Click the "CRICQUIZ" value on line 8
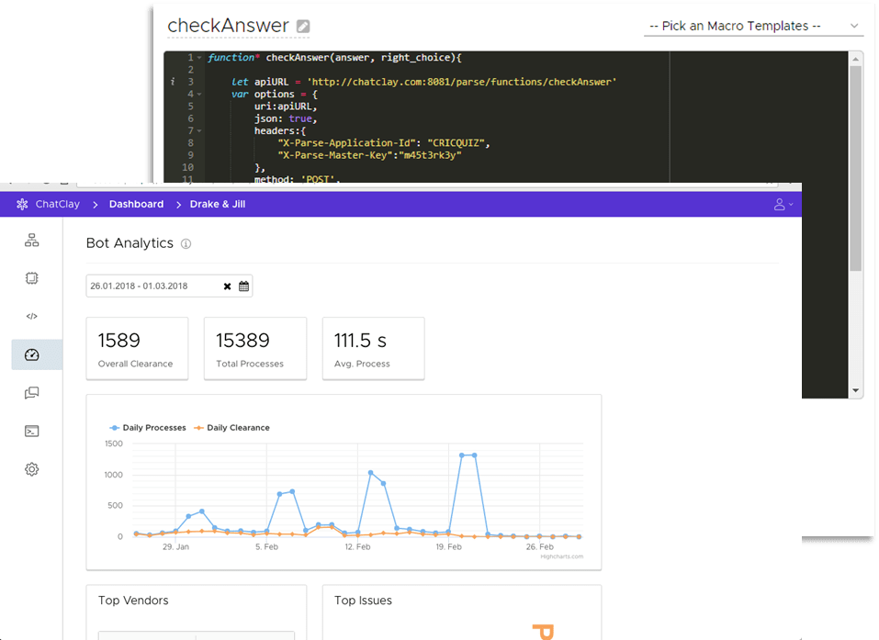 coord(456,143)
